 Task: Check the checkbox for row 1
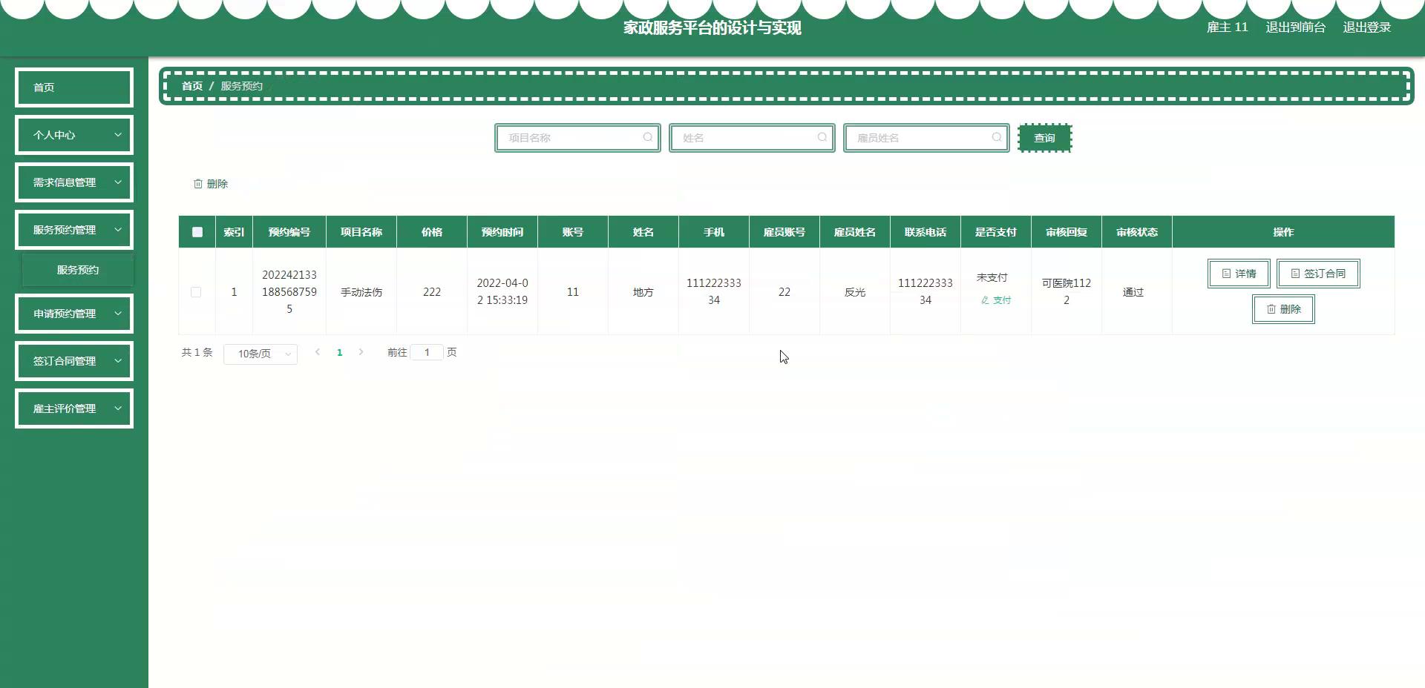coord(196,292)
